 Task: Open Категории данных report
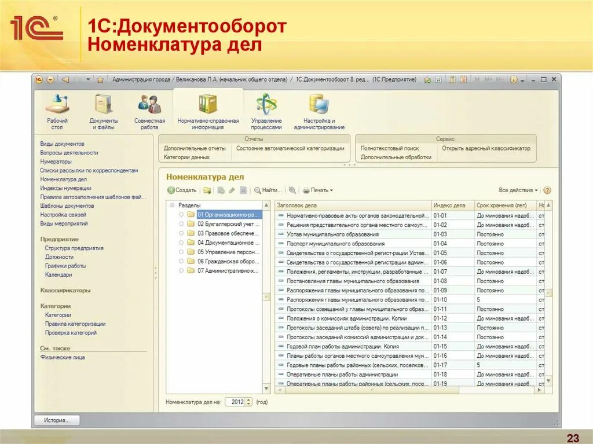tap(186, 156)
